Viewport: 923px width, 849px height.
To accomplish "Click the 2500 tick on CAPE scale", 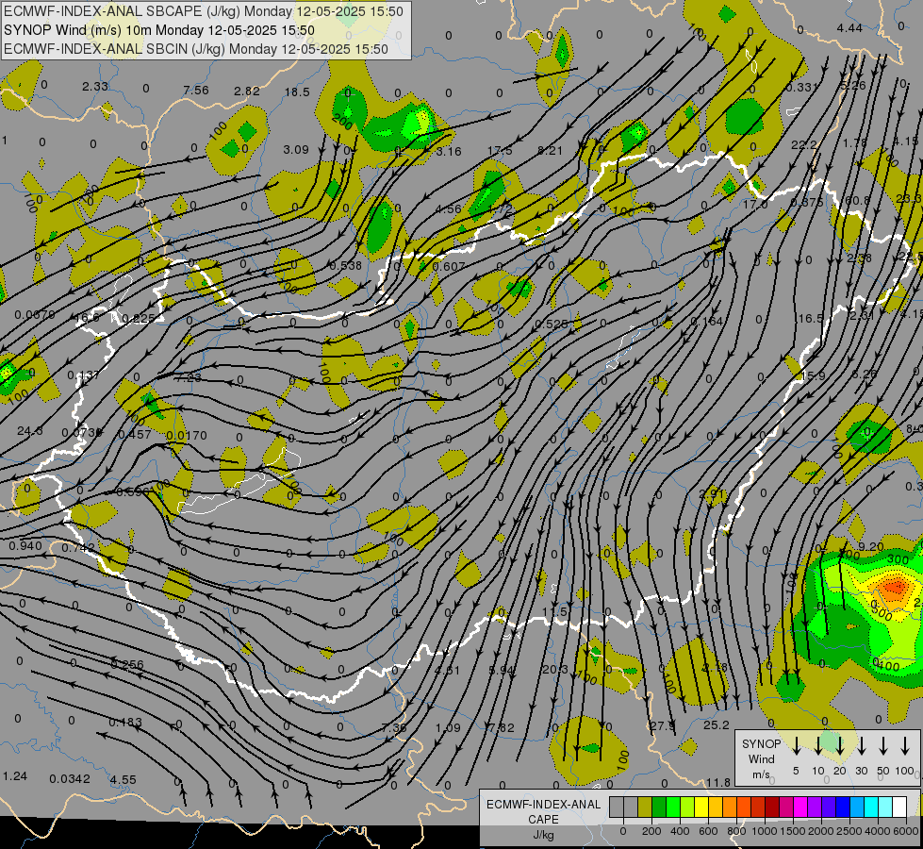I will (850, 831).
